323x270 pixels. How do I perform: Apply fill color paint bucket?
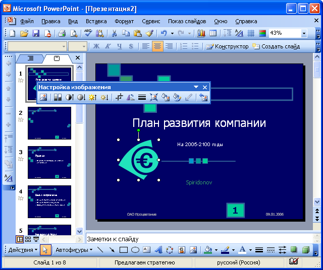[208, 250]
